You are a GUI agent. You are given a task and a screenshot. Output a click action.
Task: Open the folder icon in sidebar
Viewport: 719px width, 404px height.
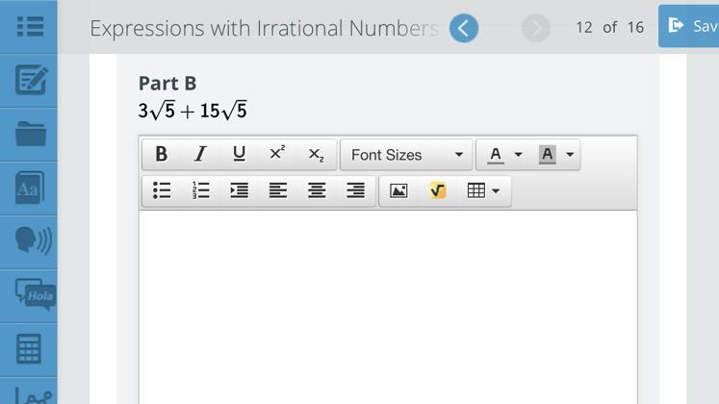click(30, 134)
